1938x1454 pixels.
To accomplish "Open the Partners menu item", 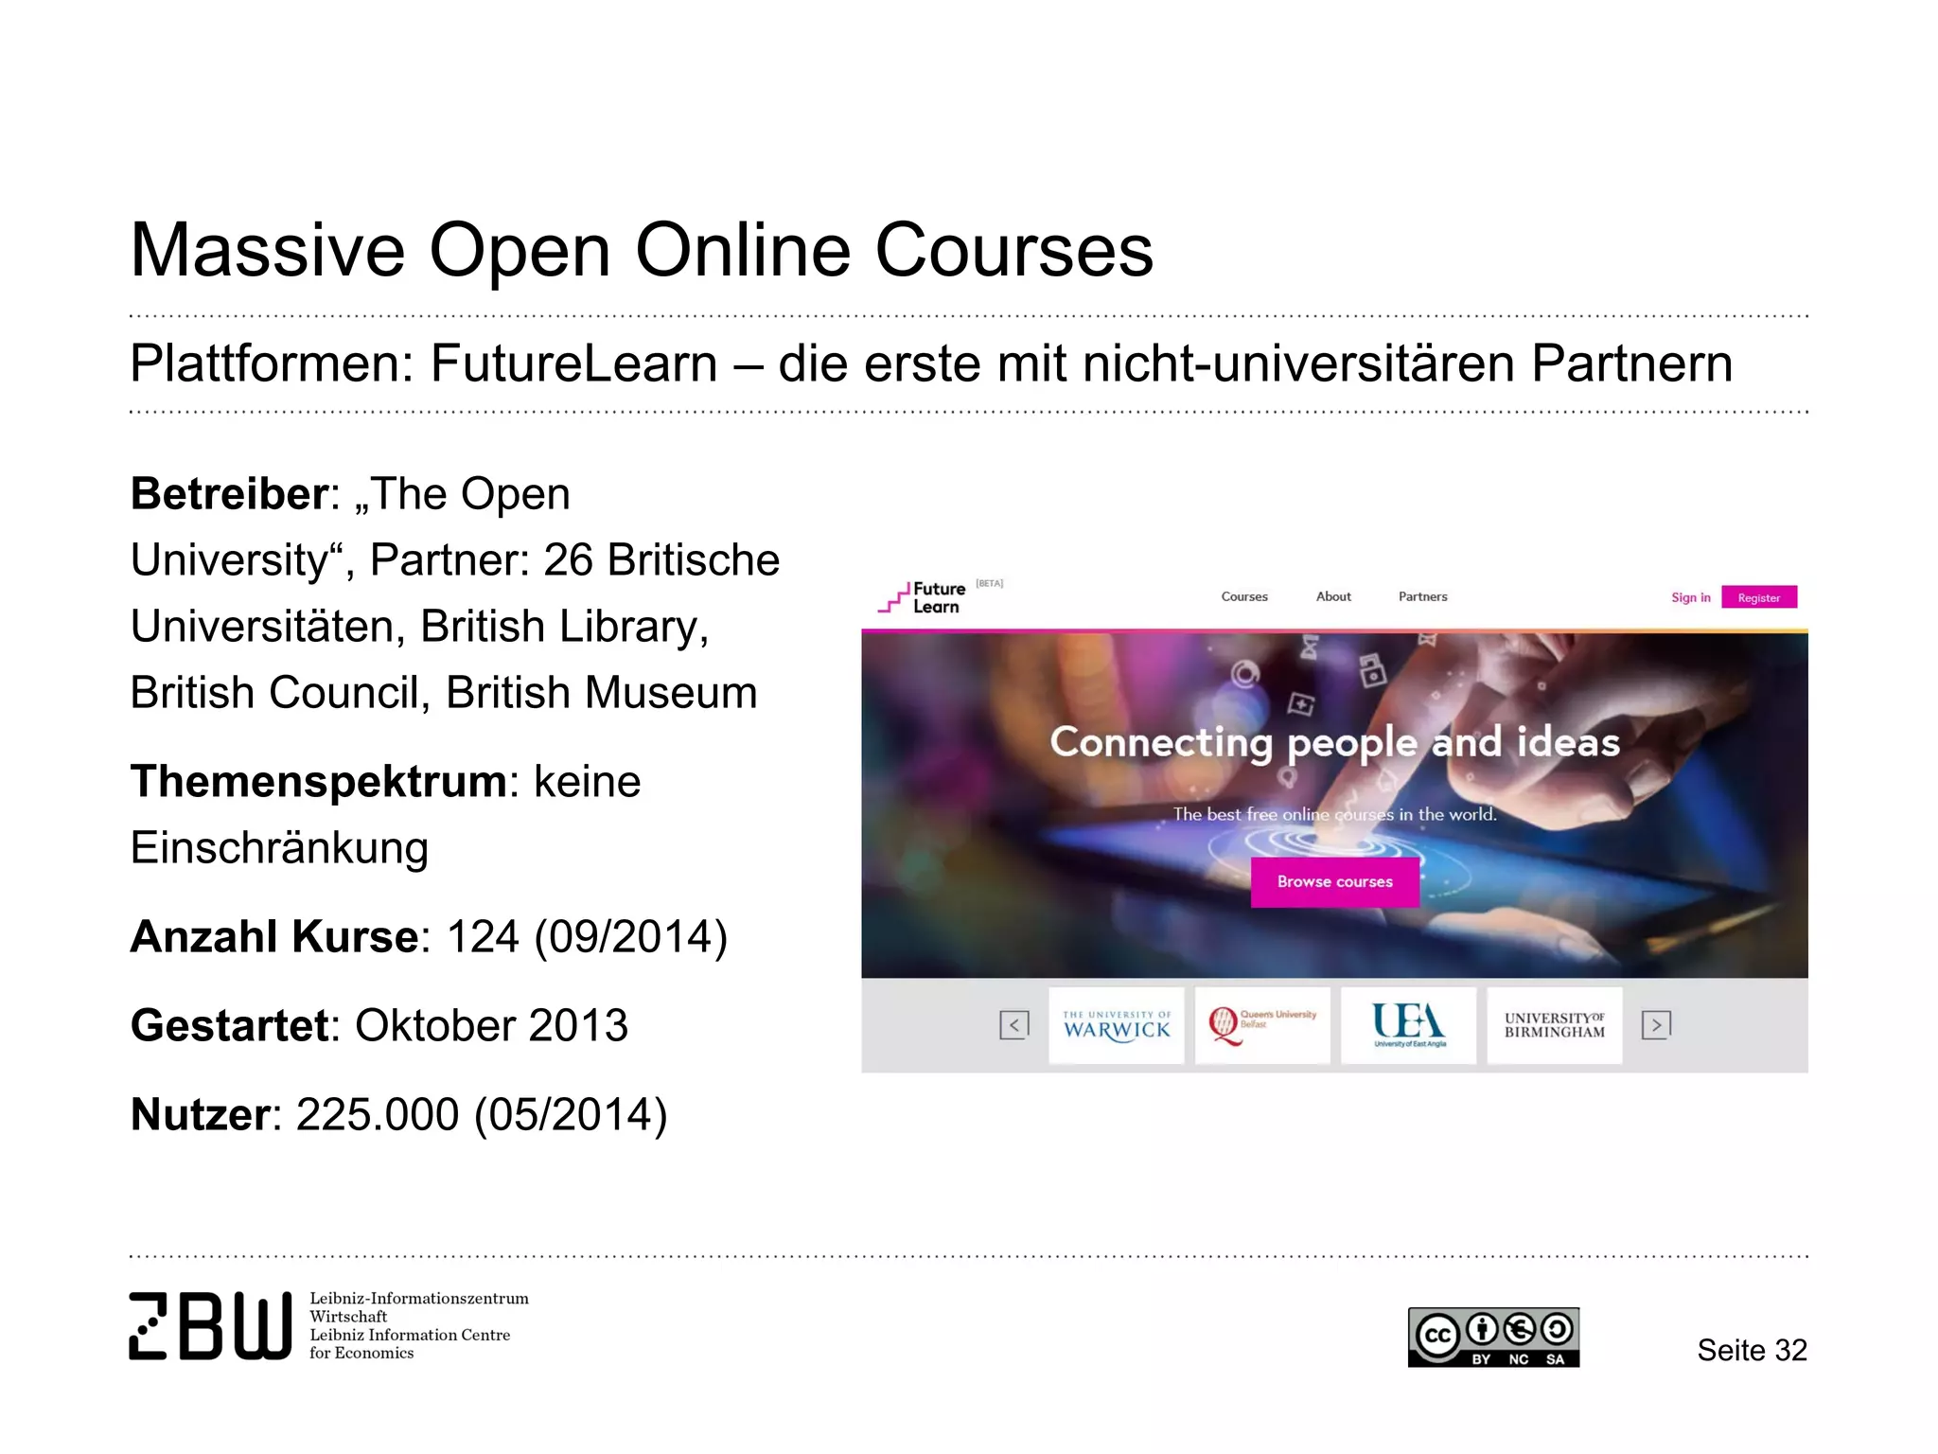I will tap(1422, 596).
